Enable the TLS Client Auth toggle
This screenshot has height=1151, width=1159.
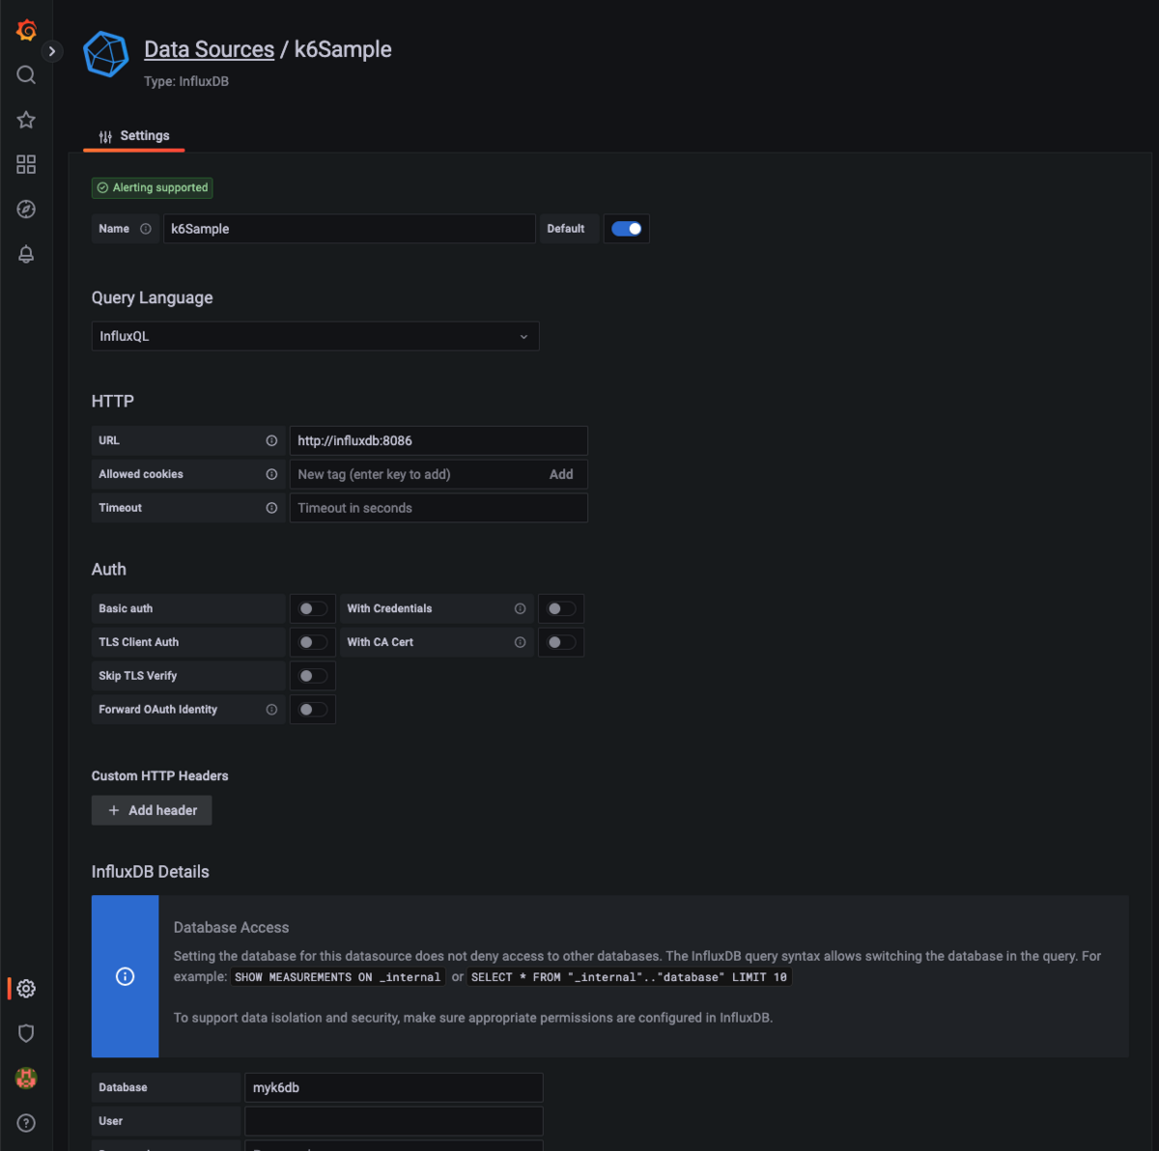312,642
